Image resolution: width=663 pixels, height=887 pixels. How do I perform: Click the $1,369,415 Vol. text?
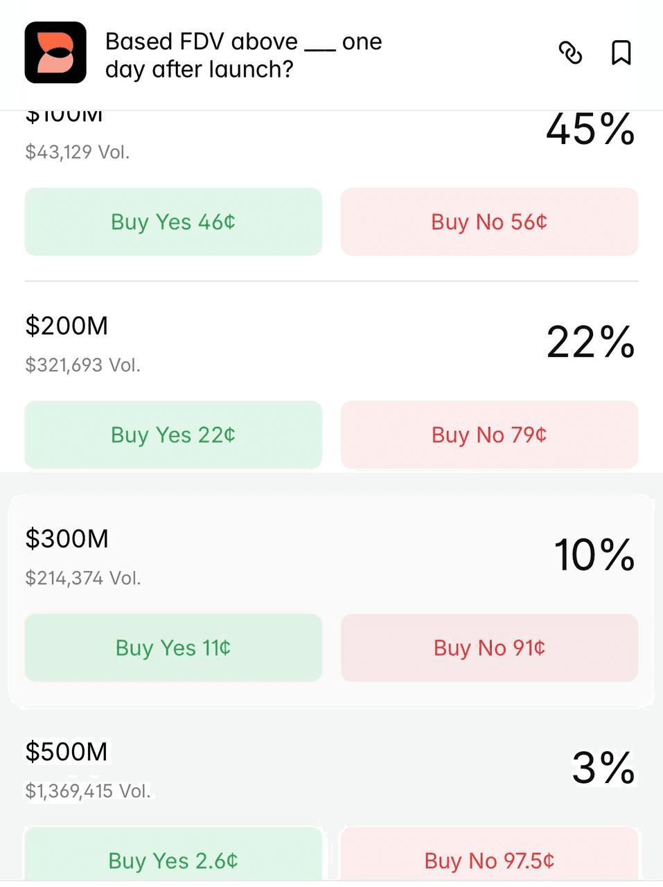88,791
